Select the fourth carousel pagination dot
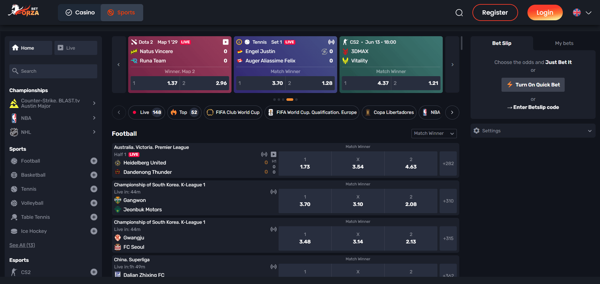Screen dimensions: 600x284 290,100
